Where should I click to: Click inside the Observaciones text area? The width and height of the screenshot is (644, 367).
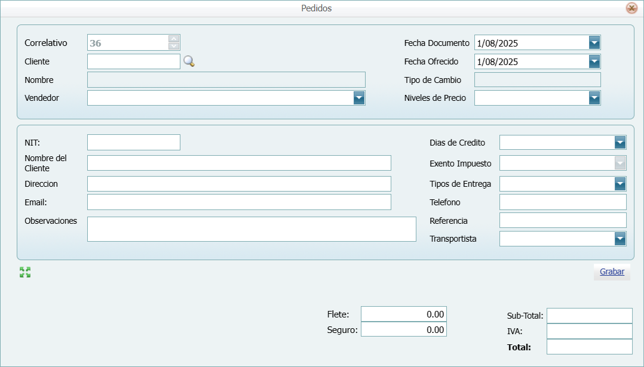[x=251, y=229]
